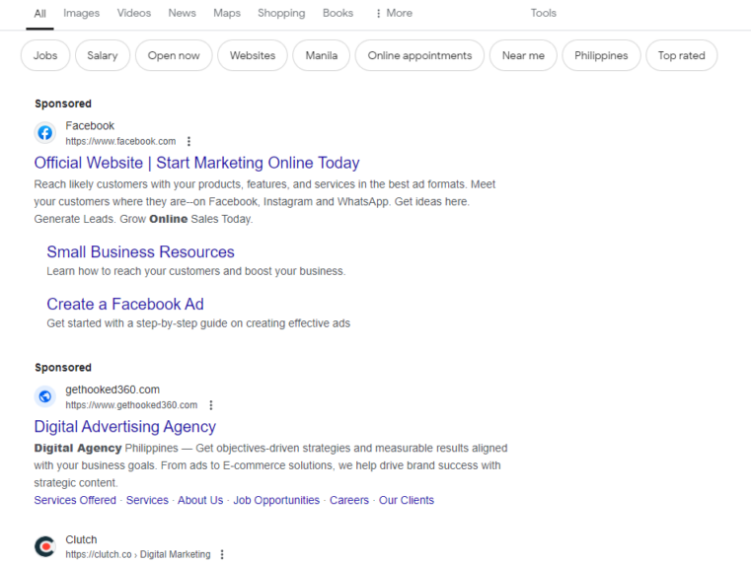Open the search Tools options
This screenshot has width=751, height=564.
click(543, 13)
